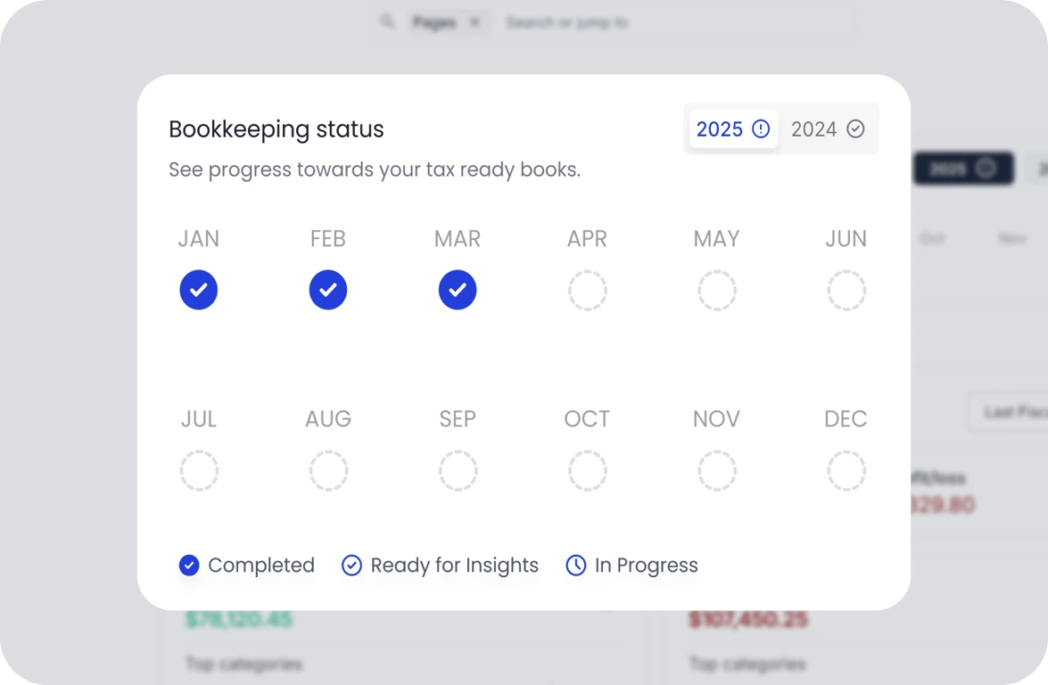Click the April empty status circle

[588, 290]
